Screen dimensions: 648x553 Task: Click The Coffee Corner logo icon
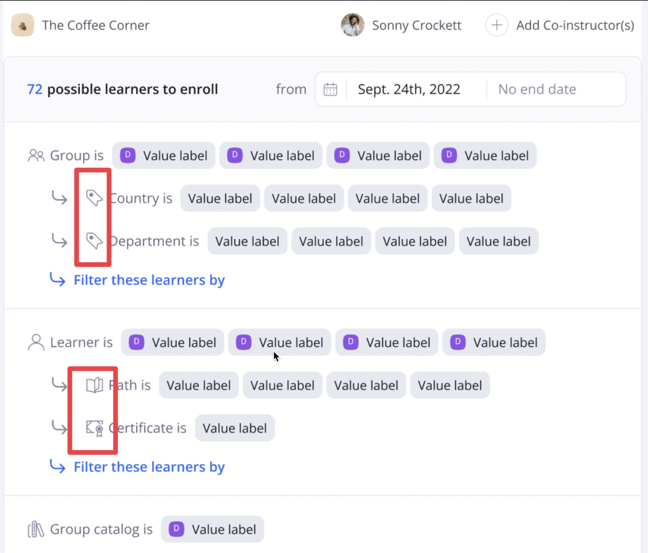[x=23, y=25]
